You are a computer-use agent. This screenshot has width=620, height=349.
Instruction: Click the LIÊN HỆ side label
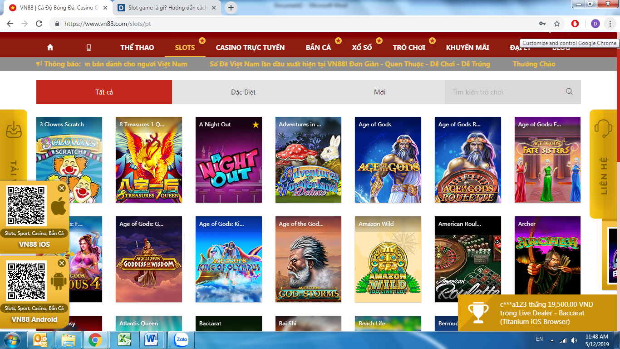pos(604,176)
